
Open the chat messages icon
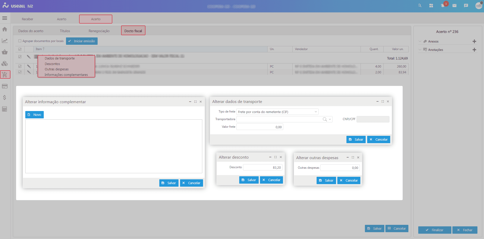[x=466, y=5]
